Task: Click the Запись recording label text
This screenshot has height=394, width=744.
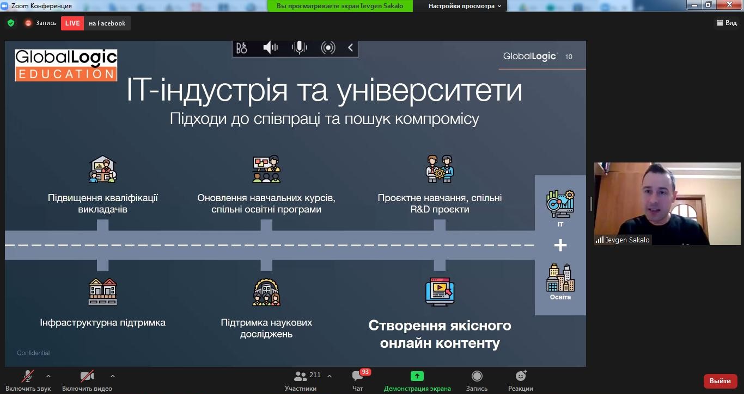Action: coord(46,23)
